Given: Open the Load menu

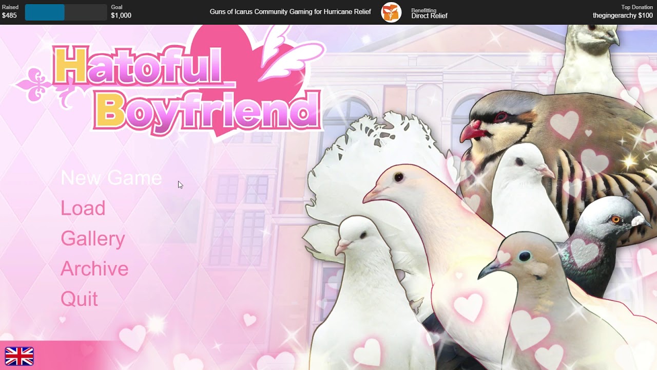Looking at the screenshot, I should [83, 208].
